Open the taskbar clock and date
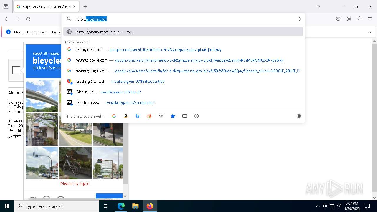 pyautogui.click(x=352, y=206)
